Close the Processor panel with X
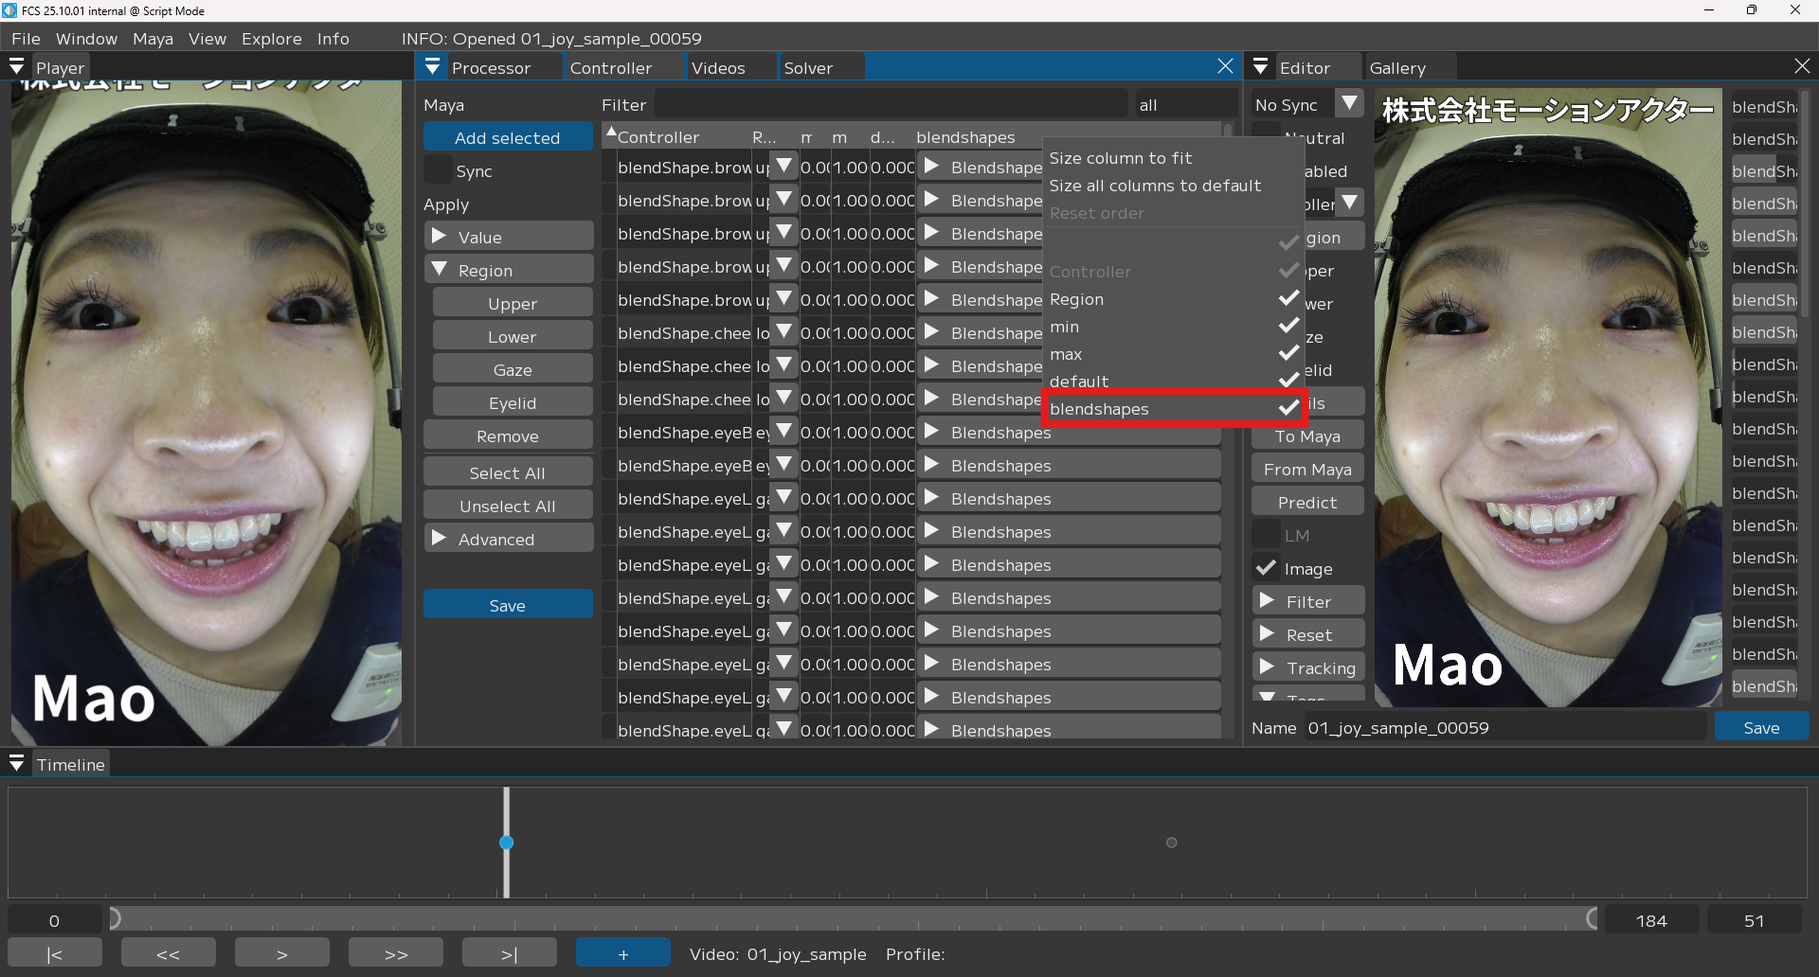The height and width of the screenshot is (977, 1819). 1225,66
